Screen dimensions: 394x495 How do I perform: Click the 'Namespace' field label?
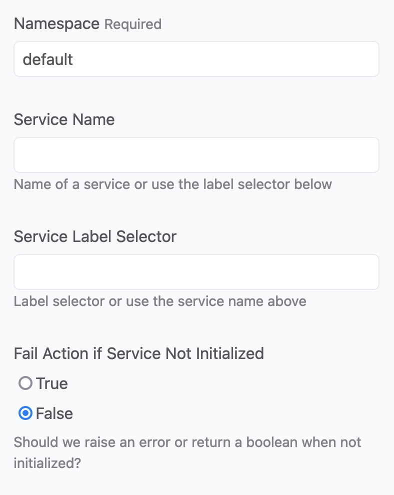tap(57, 23)
